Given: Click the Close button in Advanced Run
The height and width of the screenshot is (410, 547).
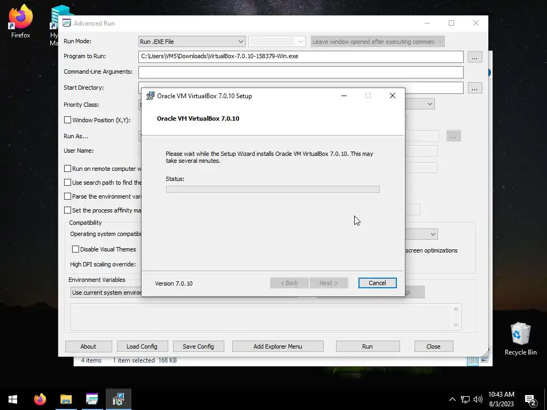Looking at the screenshot, I should click(434, 346).
